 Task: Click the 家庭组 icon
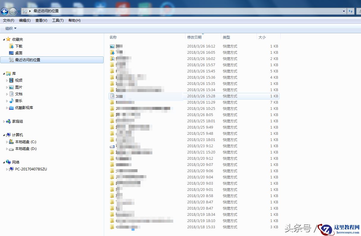8,121
